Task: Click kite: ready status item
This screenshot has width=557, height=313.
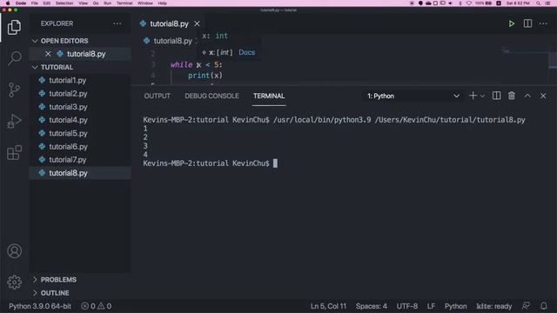Action: point(493,306)
